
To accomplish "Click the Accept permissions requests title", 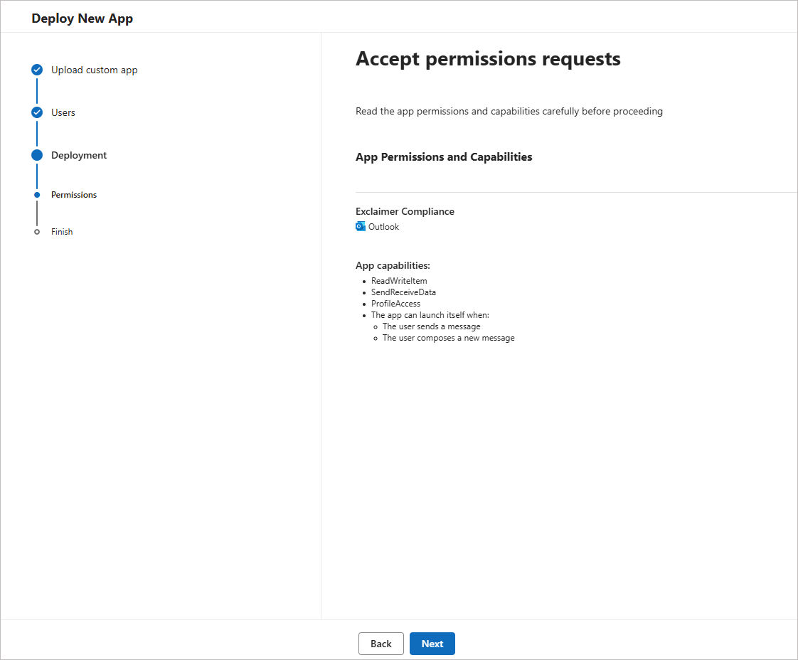I will (x=488, y=59).
